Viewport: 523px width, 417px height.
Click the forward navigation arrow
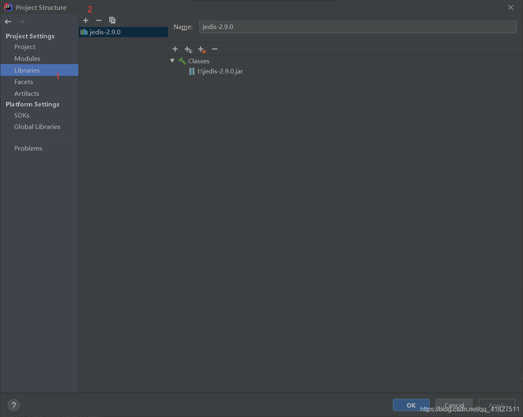click(x=21, y=21)
